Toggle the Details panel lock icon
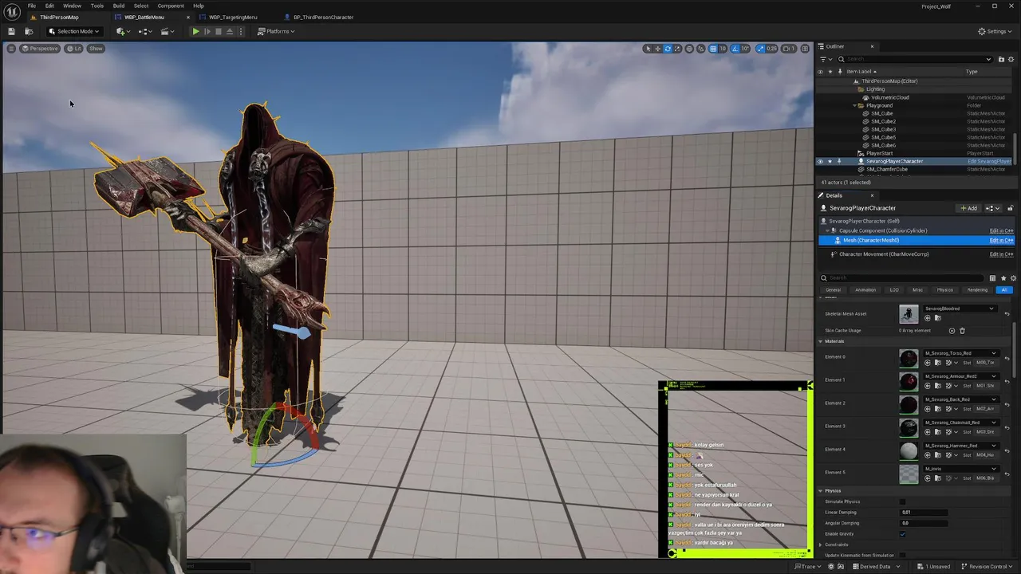Viewport: 1021px width, 574px height. (1010, 208)
